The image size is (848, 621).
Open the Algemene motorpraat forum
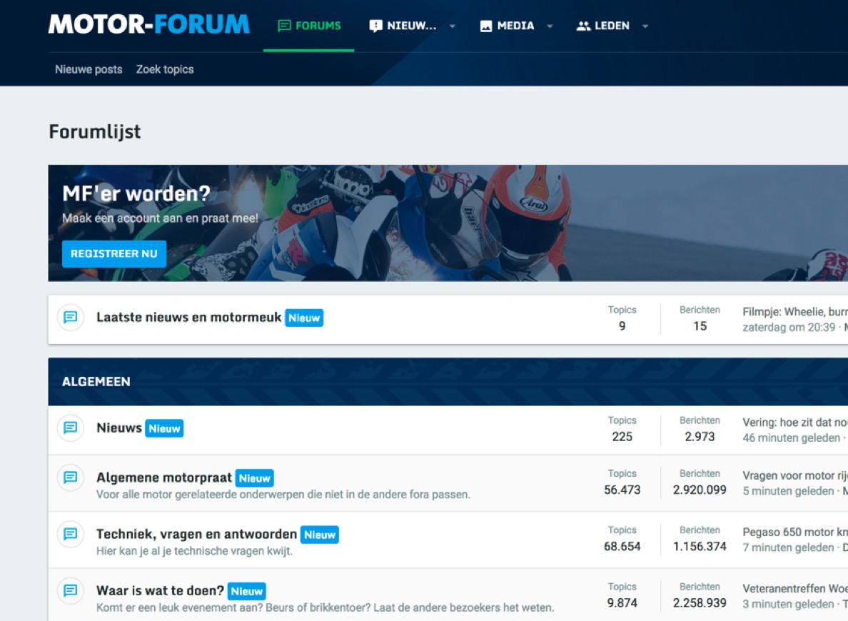tap(164, 478)
